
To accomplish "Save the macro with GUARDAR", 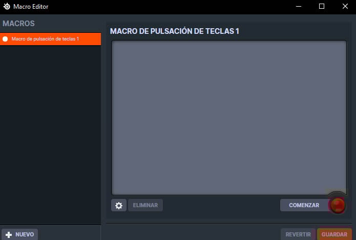I will (334, 234).
